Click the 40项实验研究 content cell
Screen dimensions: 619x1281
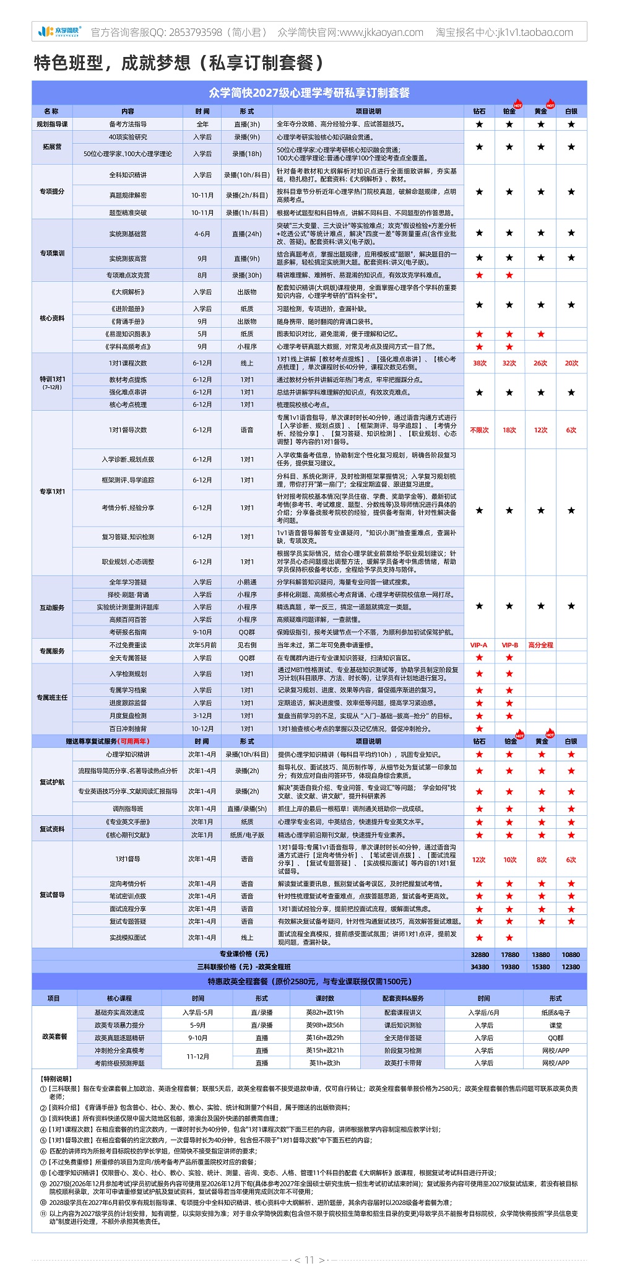tap(128, 137)
